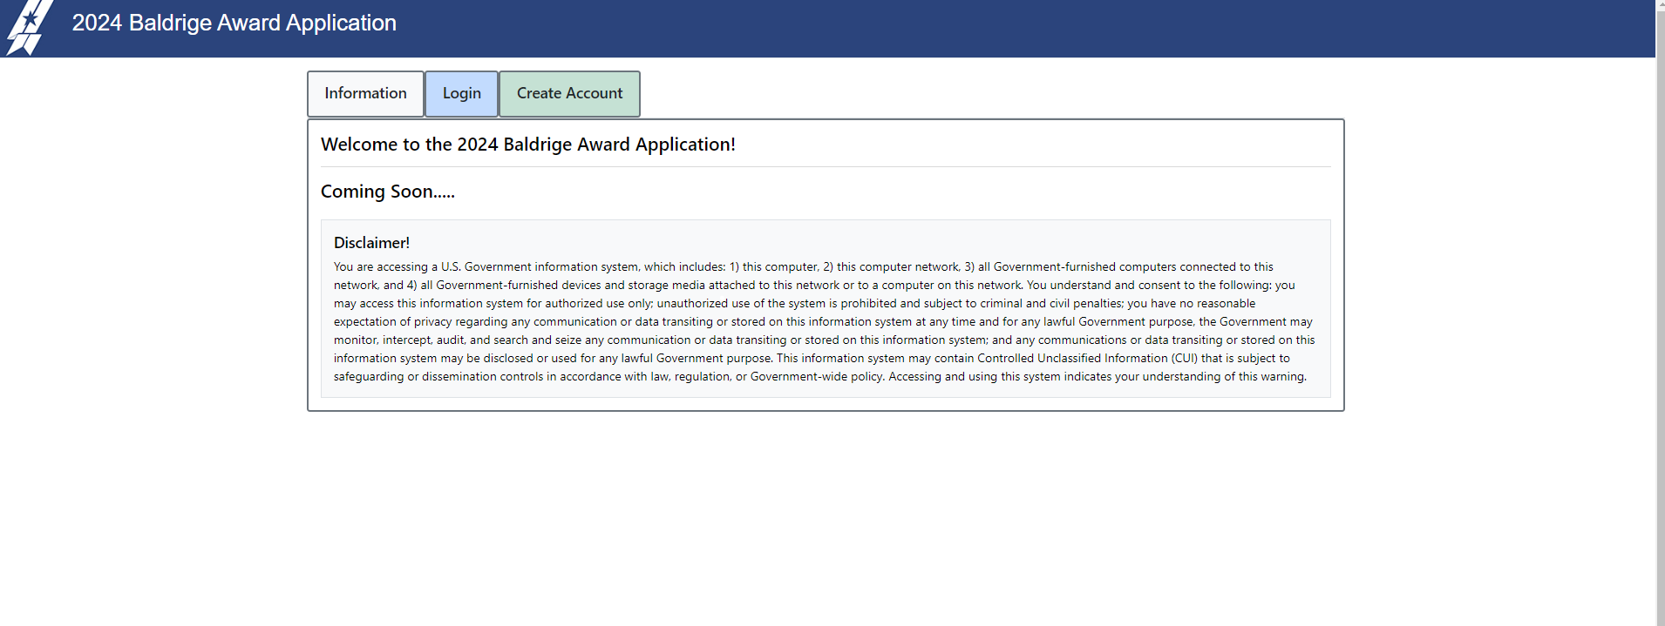Open the Create Account tab
The image size is (1665, 626).
click(569, 94)
